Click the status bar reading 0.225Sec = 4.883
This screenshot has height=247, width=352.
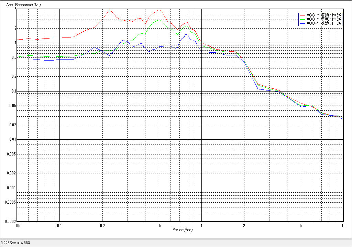point(15,243)
